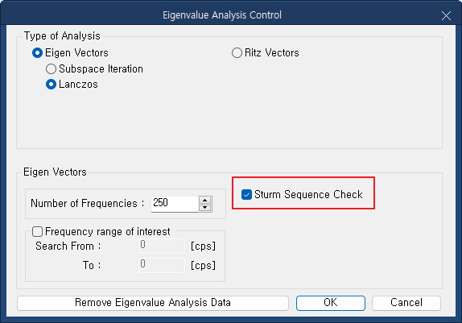Dismiss the dialog with Cancel button
The height and width of the screenshot is (323, 462).
click(x=406, y=303)
